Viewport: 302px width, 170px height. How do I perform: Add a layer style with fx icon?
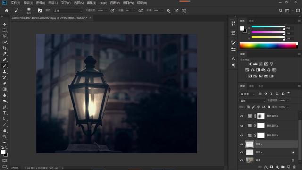pos(266,167)
